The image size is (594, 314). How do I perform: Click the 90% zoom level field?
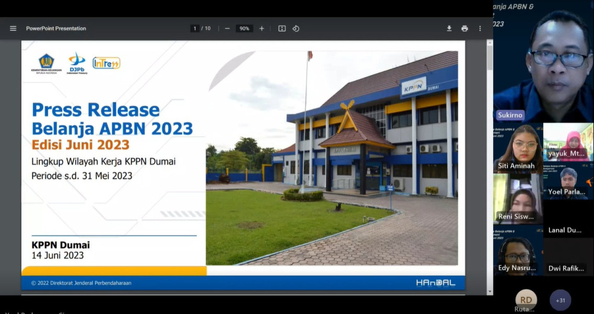(x=244, y=29)
